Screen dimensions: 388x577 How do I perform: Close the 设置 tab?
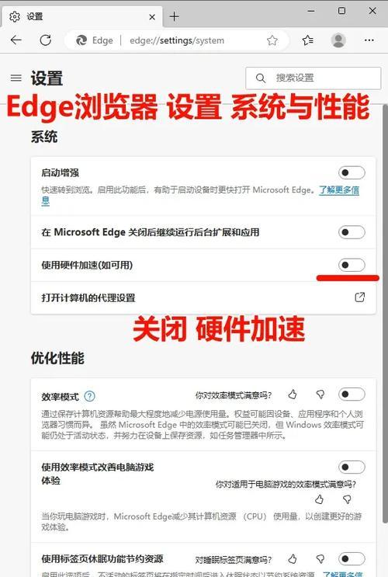152,17
